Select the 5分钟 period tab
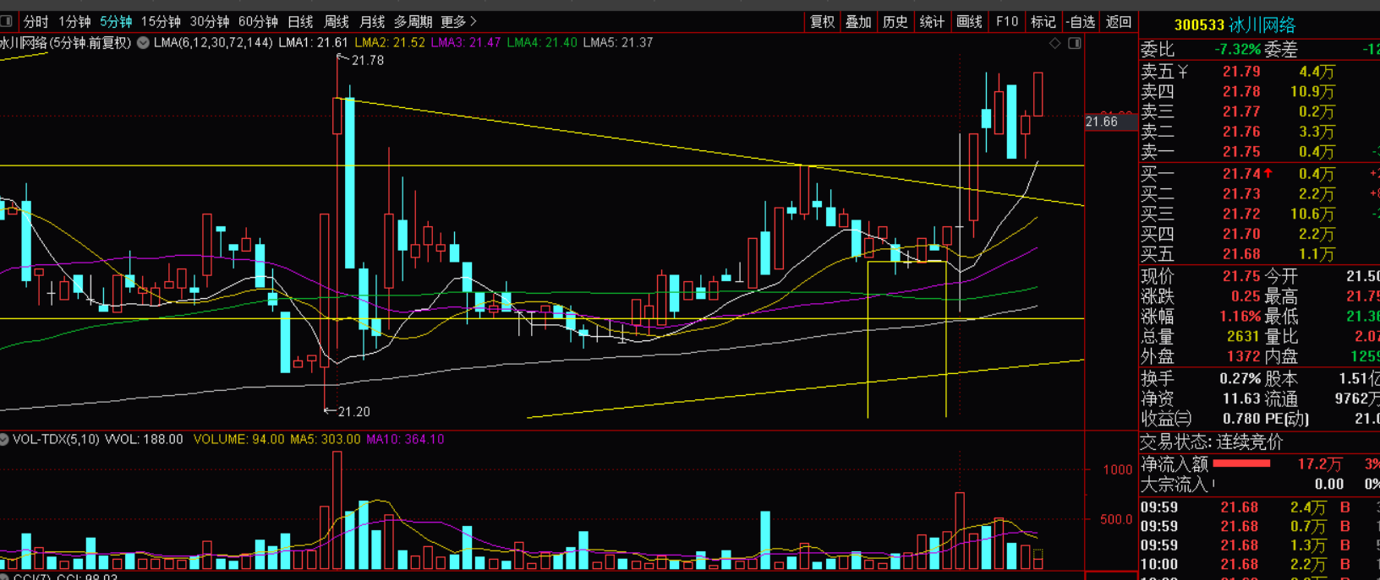1380x580 pixels. click(x=116, y=21)
